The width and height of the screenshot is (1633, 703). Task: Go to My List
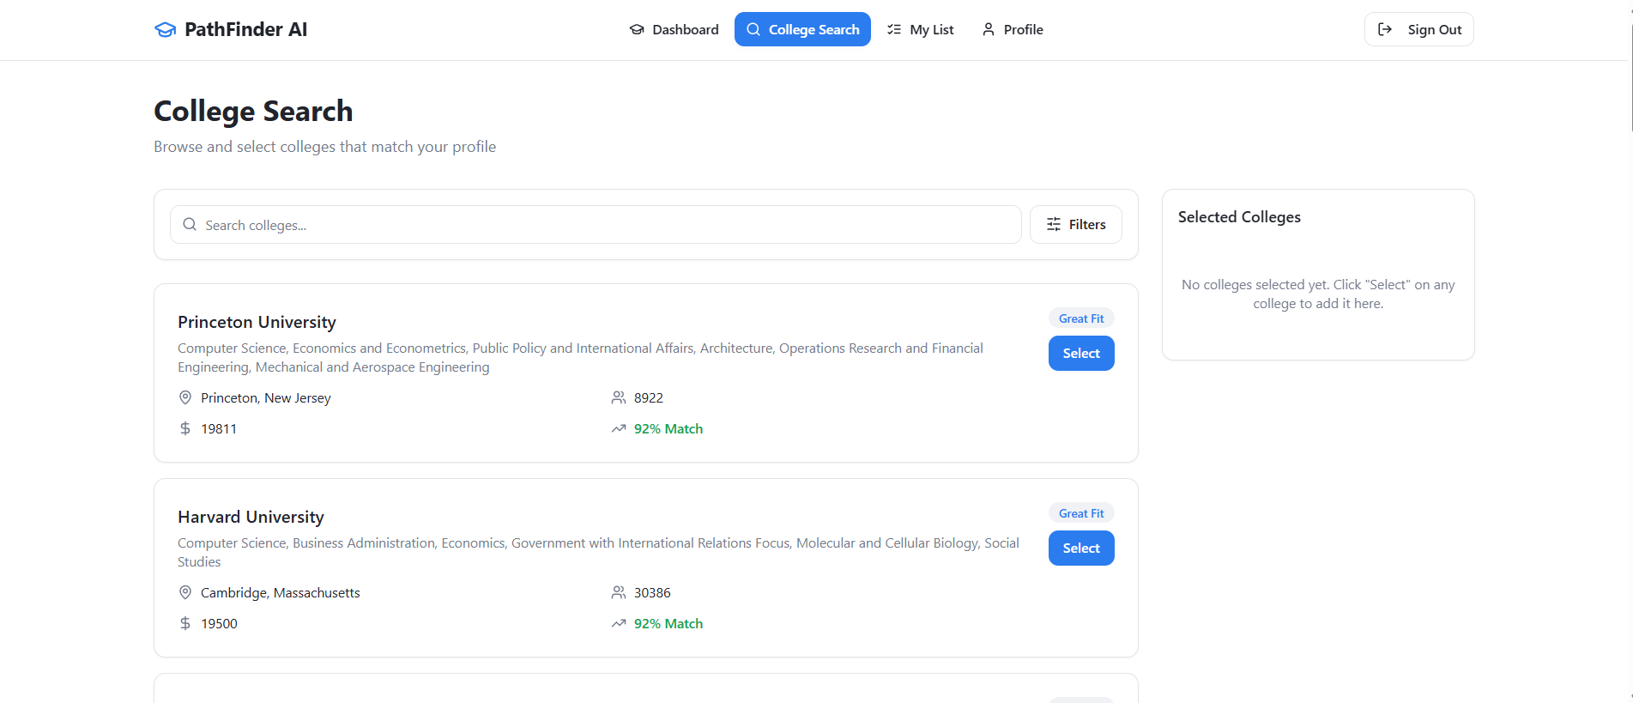coord(920,29)
